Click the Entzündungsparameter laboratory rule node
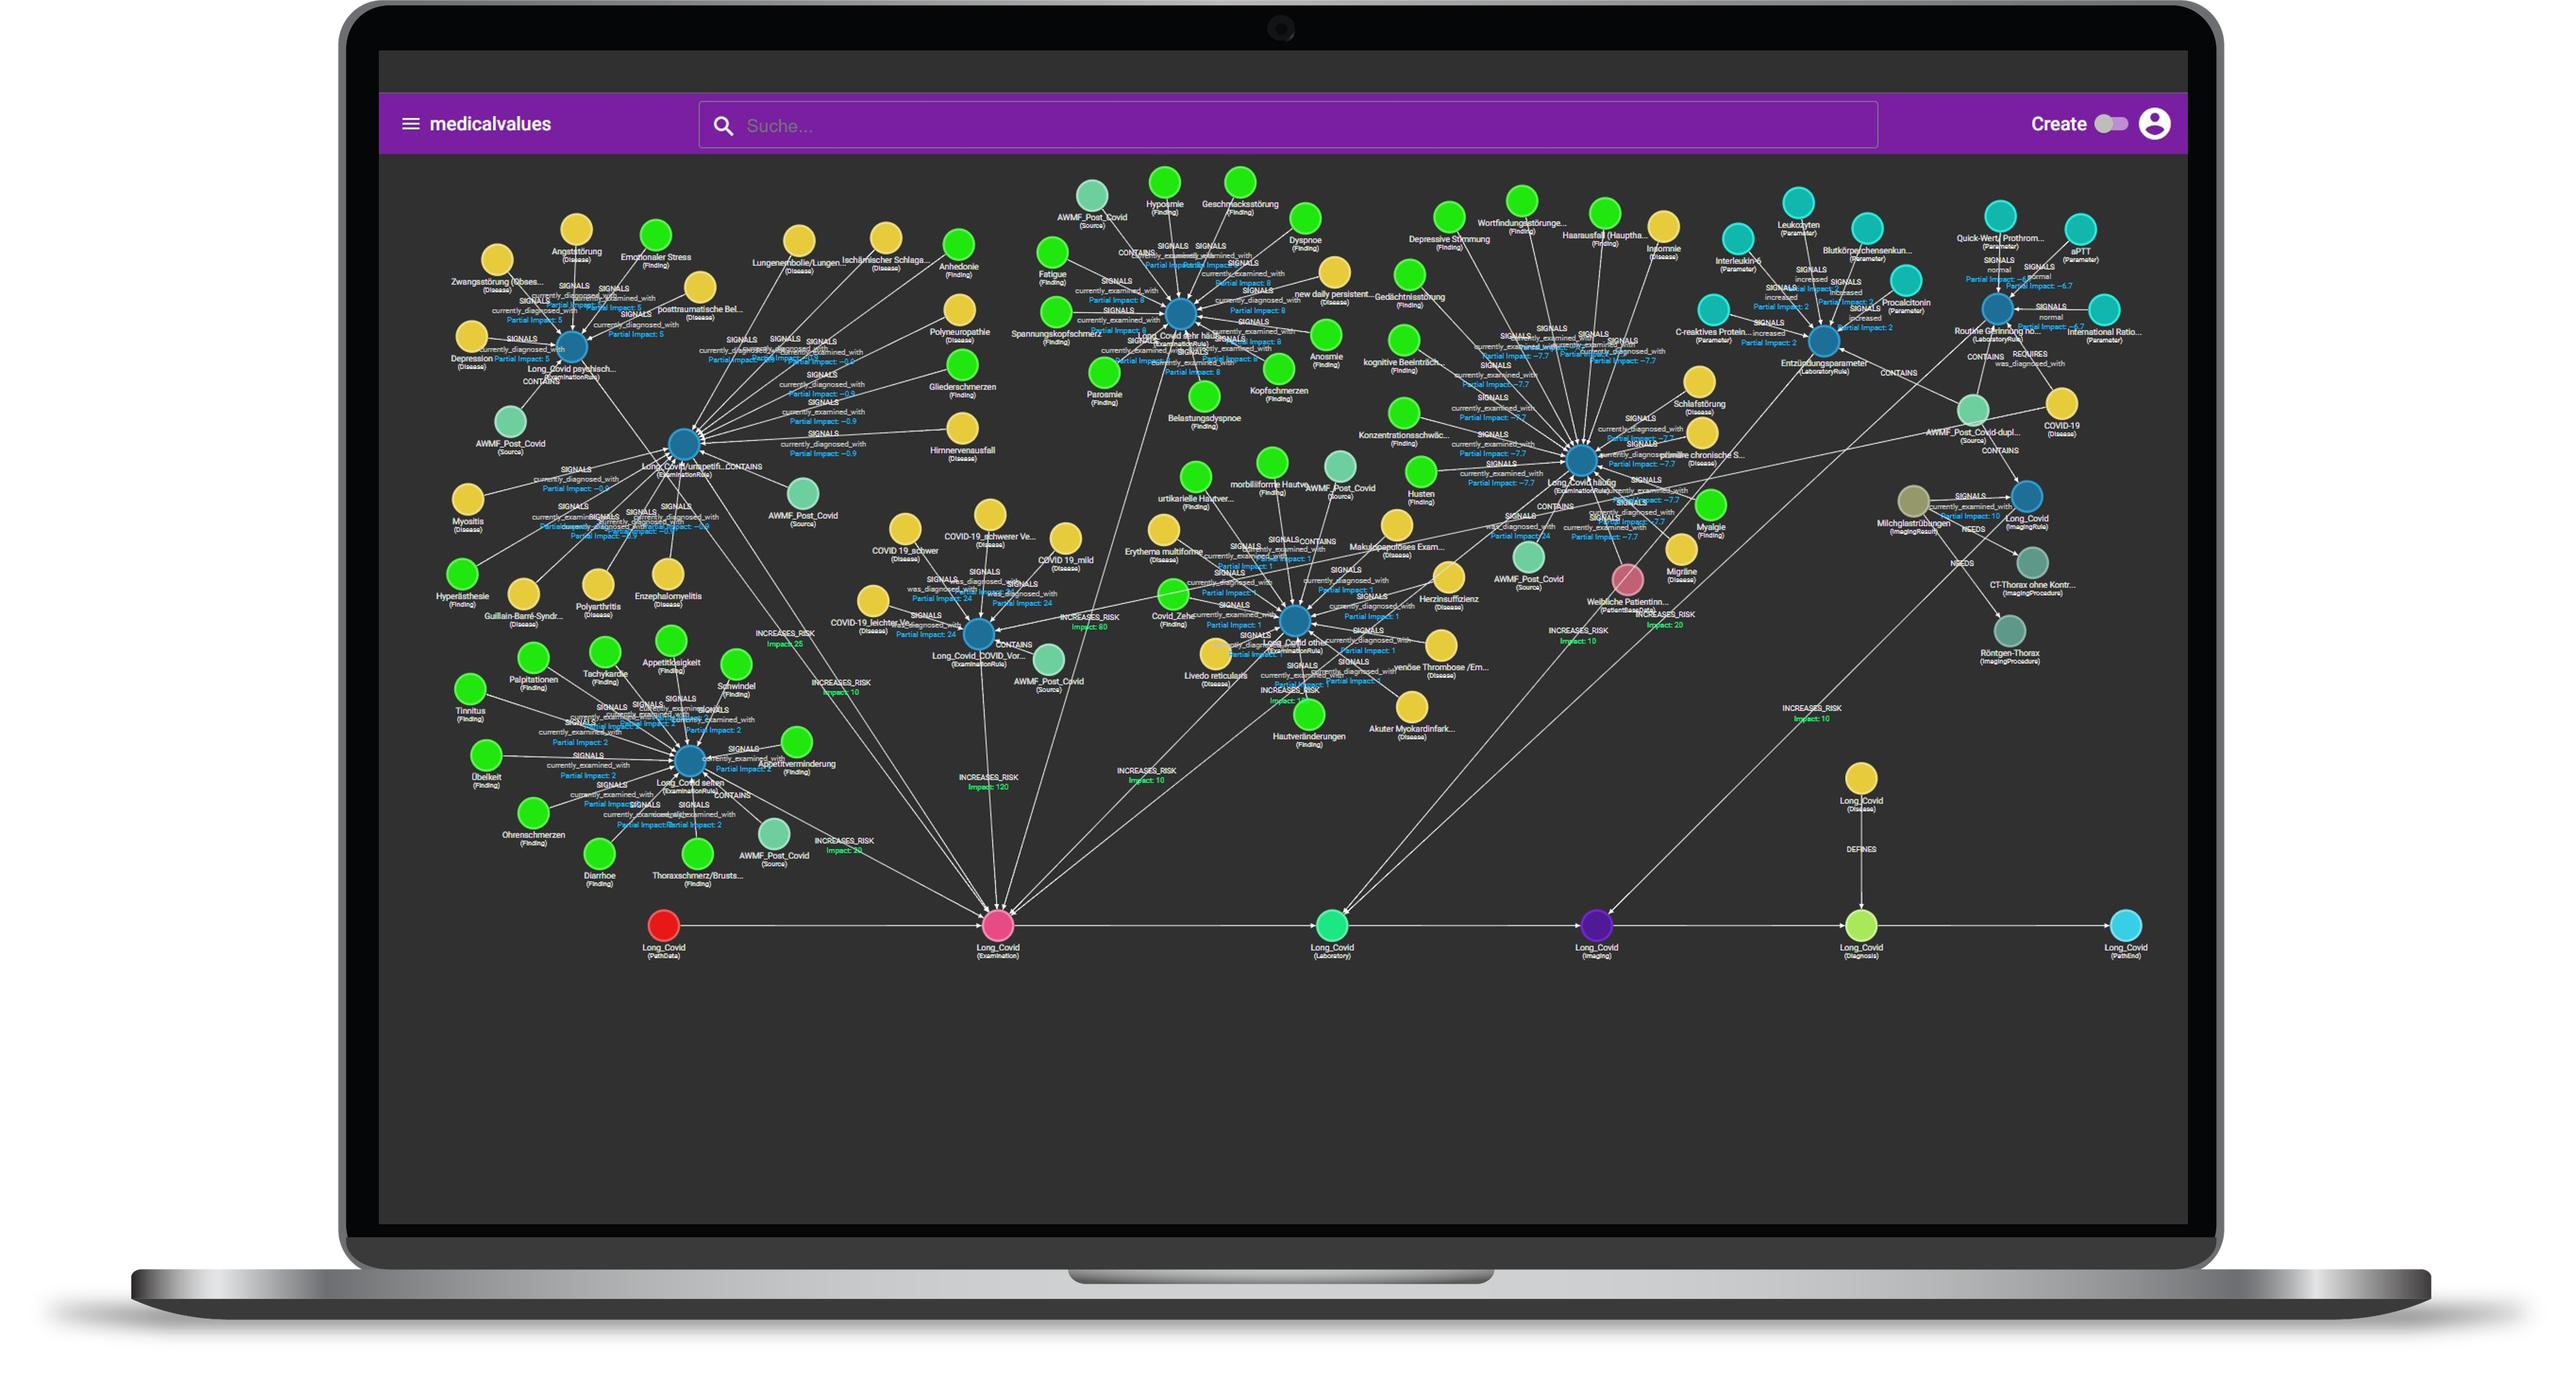Image resolution: width=2576 pixels, height=1397 pixels. [x=1824, y=341]
